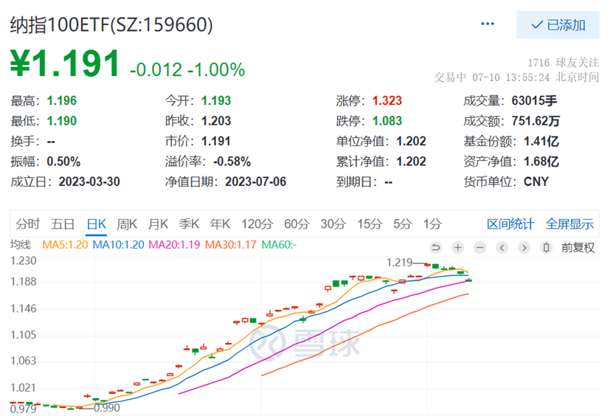Switch to the 60分 chart tab
The width and height of the screenshot is (613, 416).
coord(297,224)
